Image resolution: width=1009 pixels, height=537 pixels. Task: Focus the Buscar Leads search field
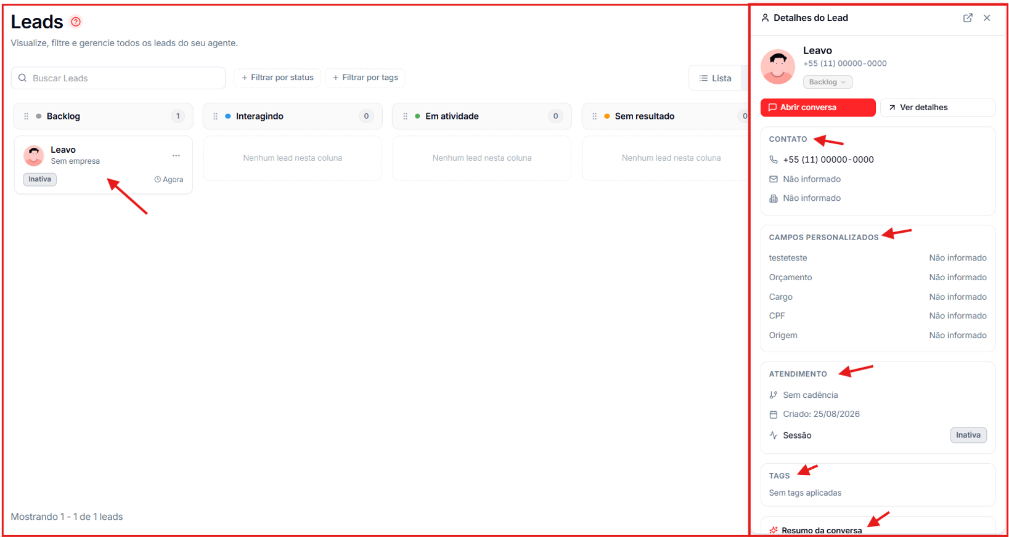[x=118, y=78]
